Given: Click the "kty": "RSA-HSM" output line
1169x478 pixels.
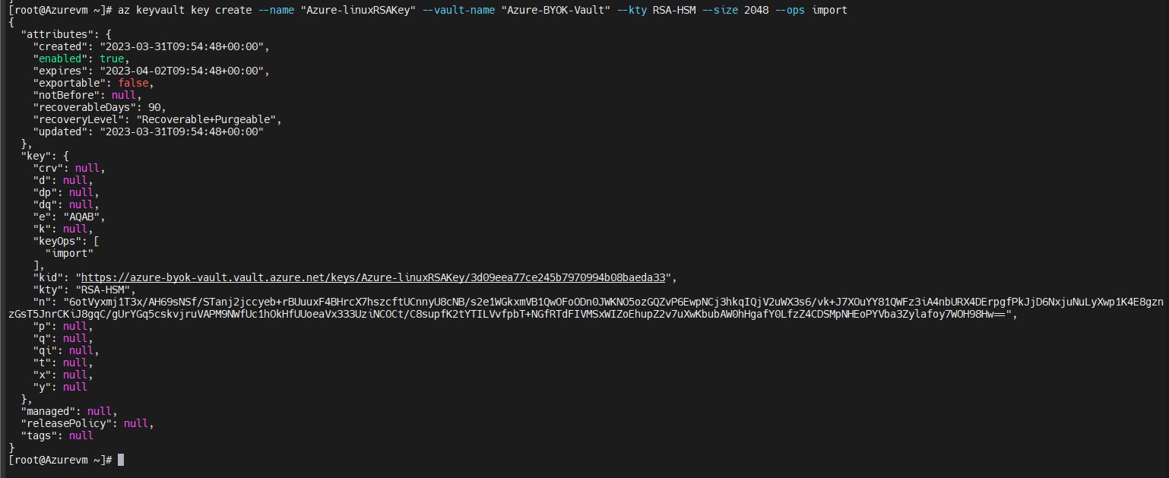Looking at the screenshot, I should click(x=84, y=290).
